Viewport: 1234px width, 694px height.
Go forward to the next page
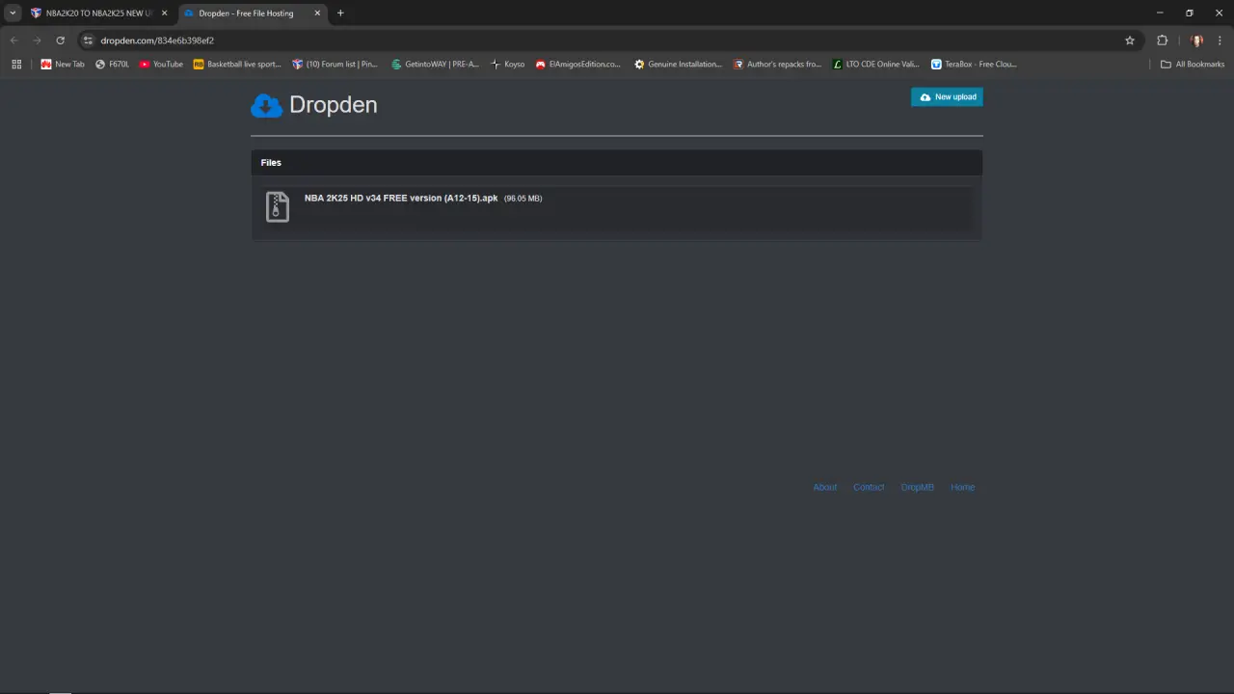click(37, 40)
